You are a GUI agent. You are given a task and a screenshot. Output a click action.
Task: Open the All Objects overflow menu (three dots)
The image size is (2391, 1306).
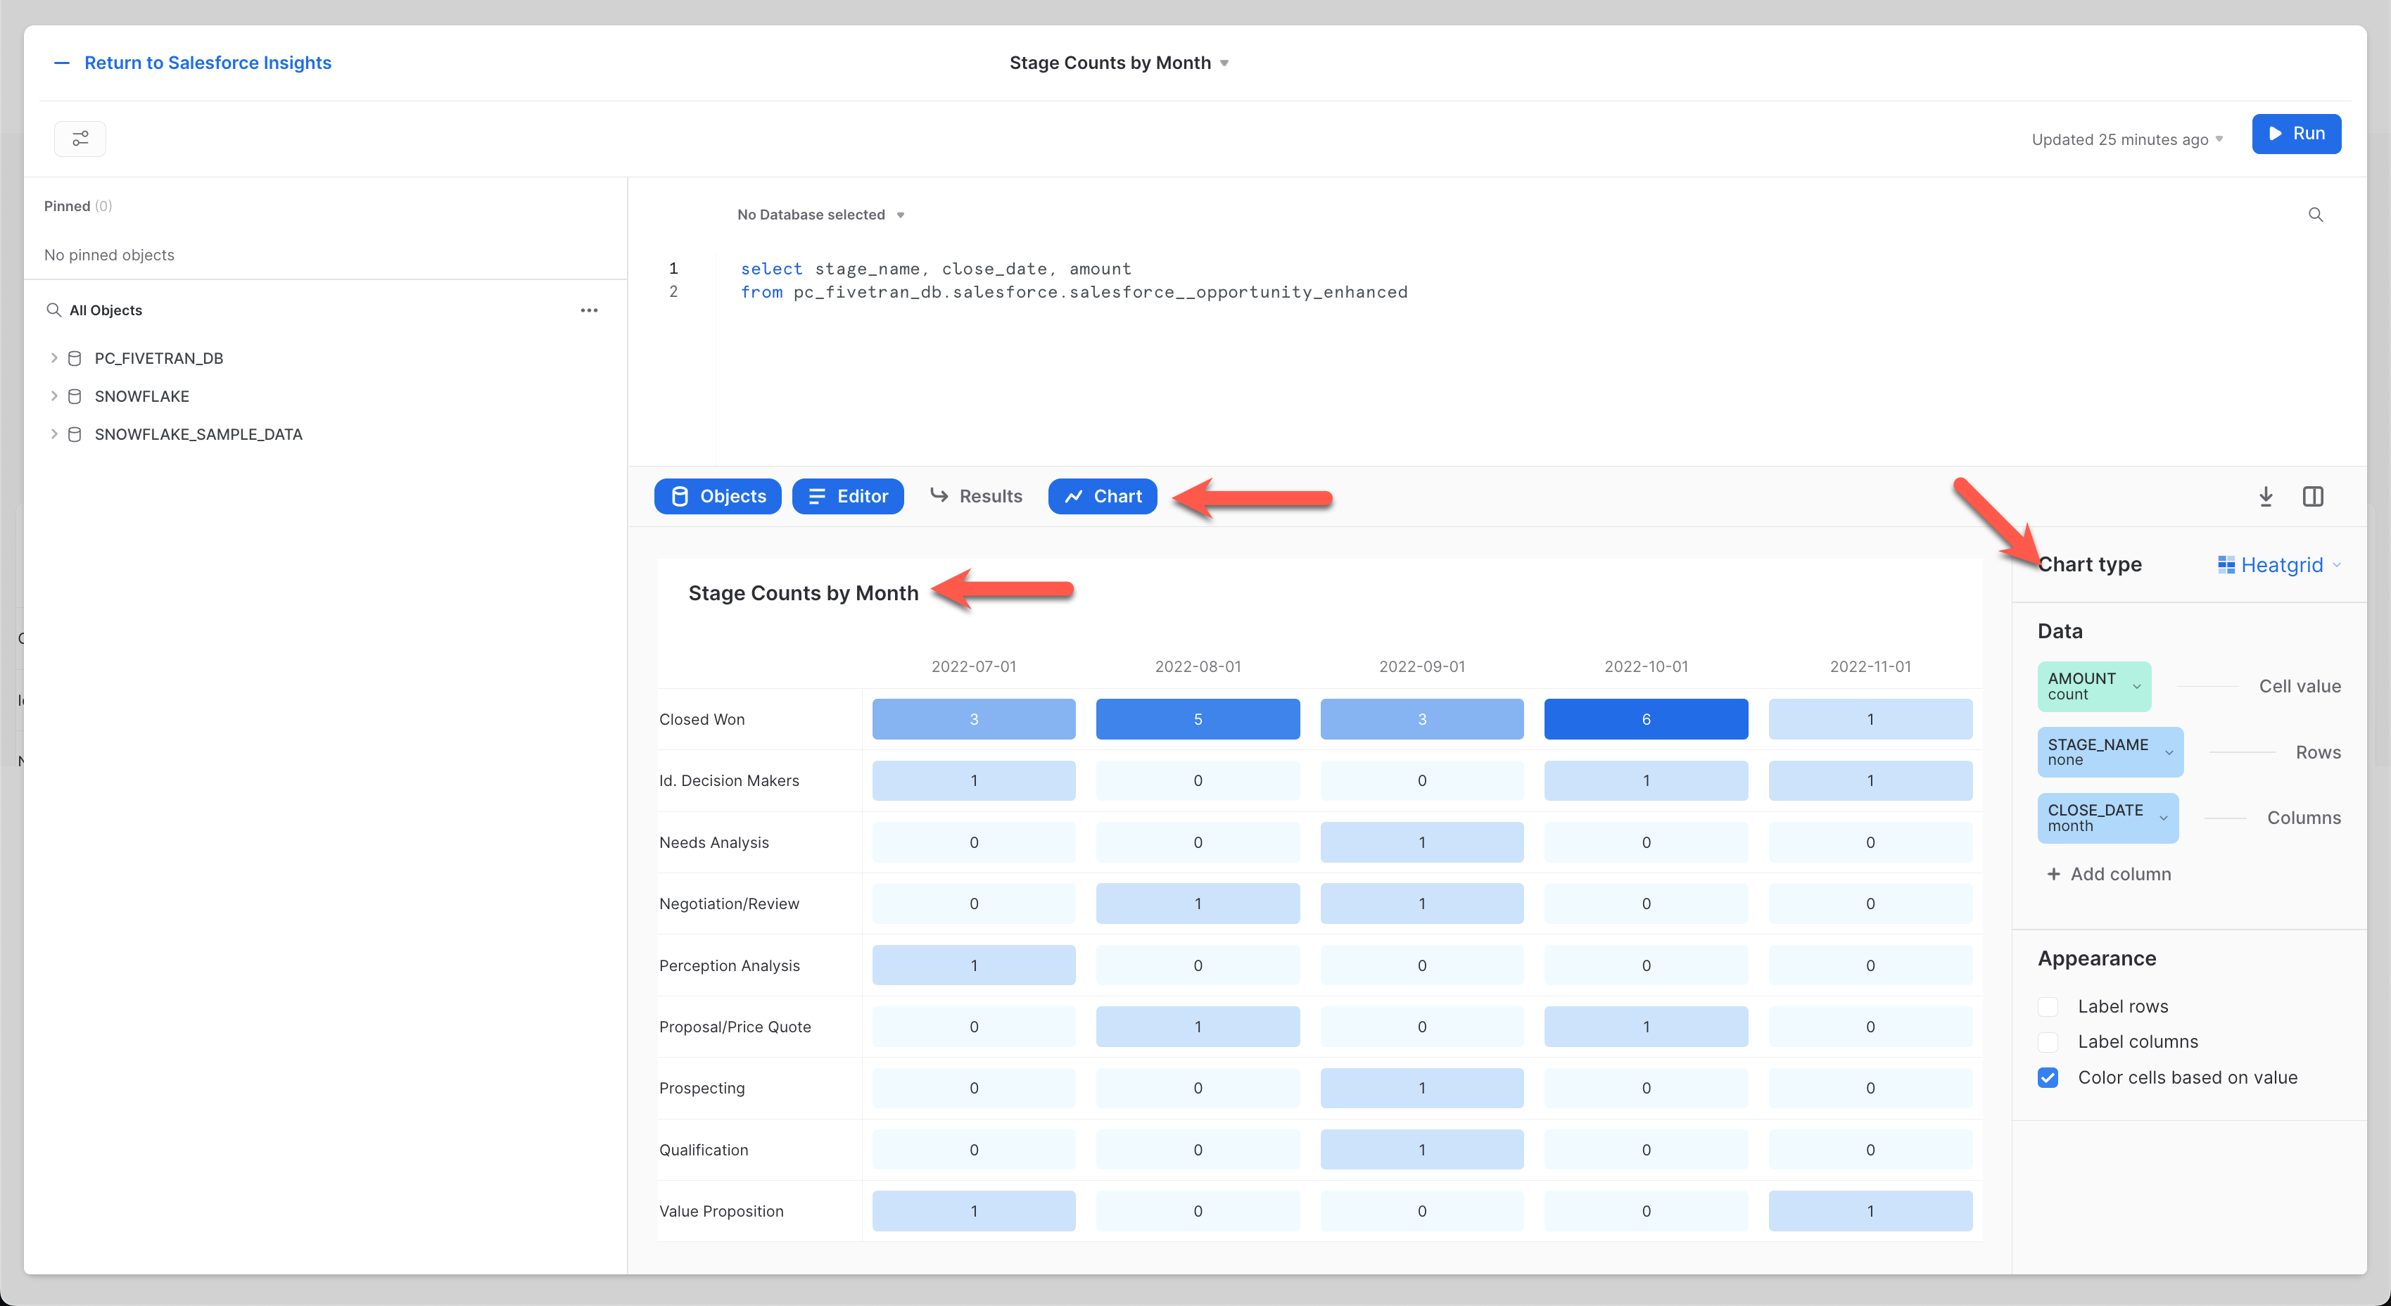590,310
